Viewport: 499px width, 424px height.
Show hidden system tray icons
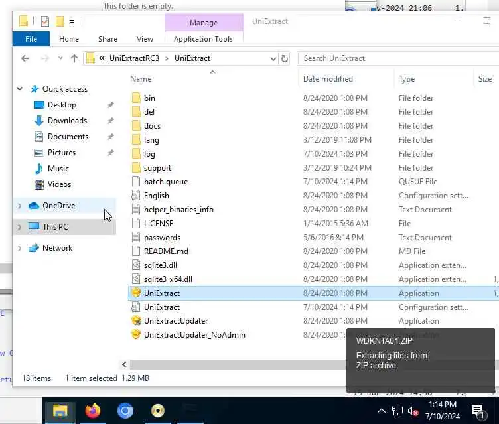382,411
